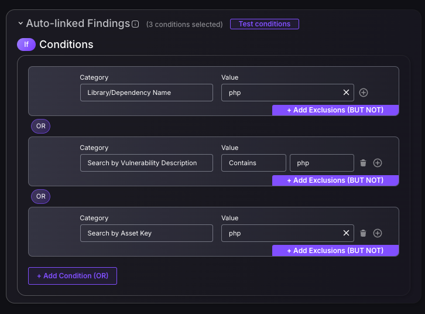
Task: Click the Test conditions button
Action: point(264,24)
